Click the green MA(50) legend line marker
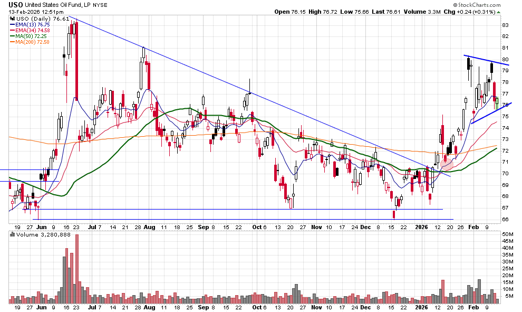Screen dimensions: 522x312 tap(13, 36)
